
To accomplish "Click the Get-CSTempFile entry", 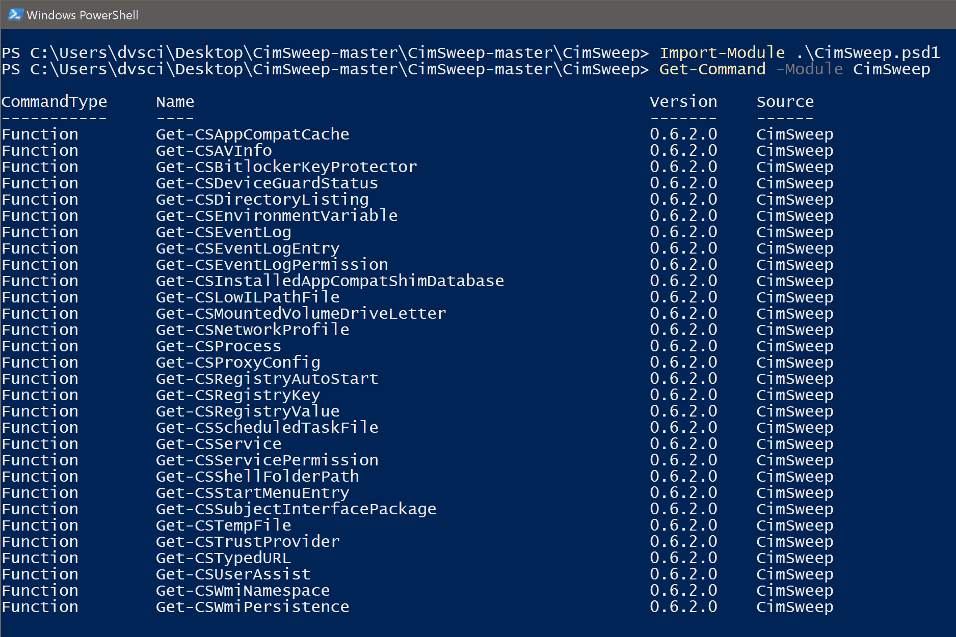I will (223, 525).
